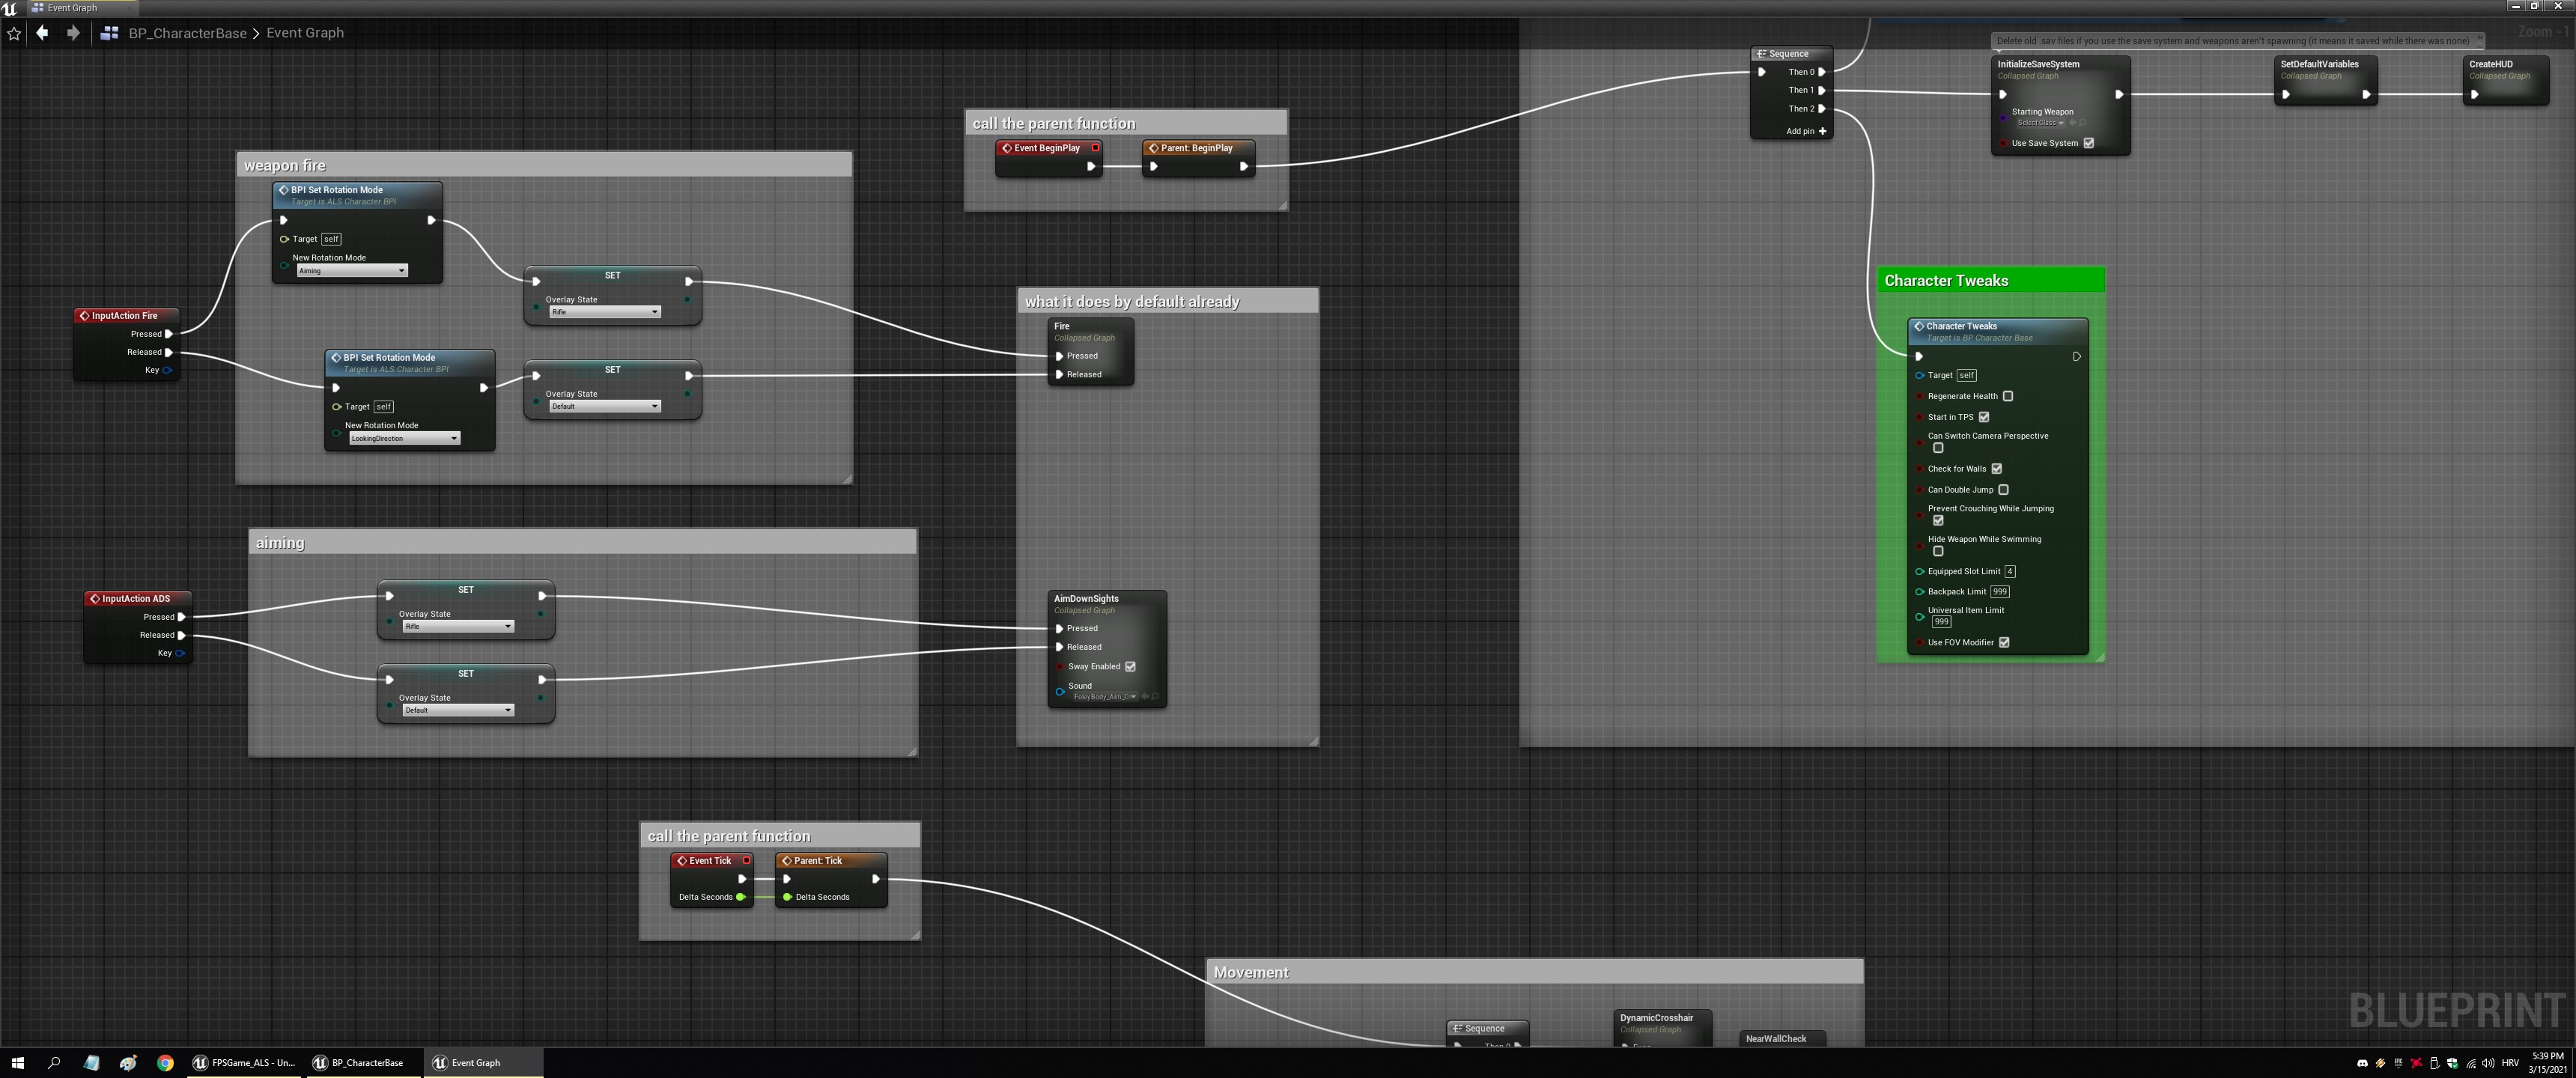The height and width of the screenshot is (1078, 2576).
Task: Click the forward navigation arrow
Action: click(73, 33)
